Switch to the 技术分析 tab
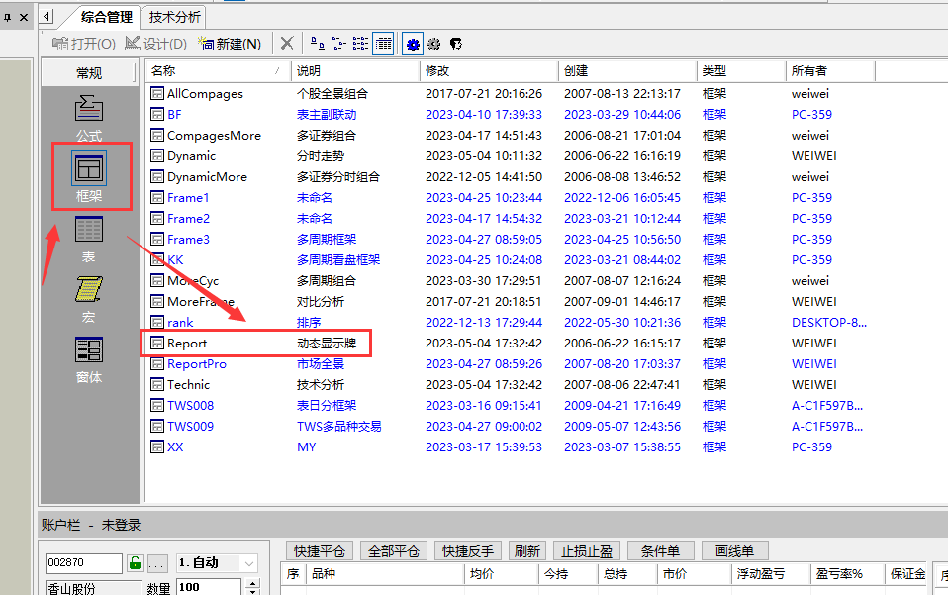The height and width of the screenshot is (595, 948). point(174,17)
